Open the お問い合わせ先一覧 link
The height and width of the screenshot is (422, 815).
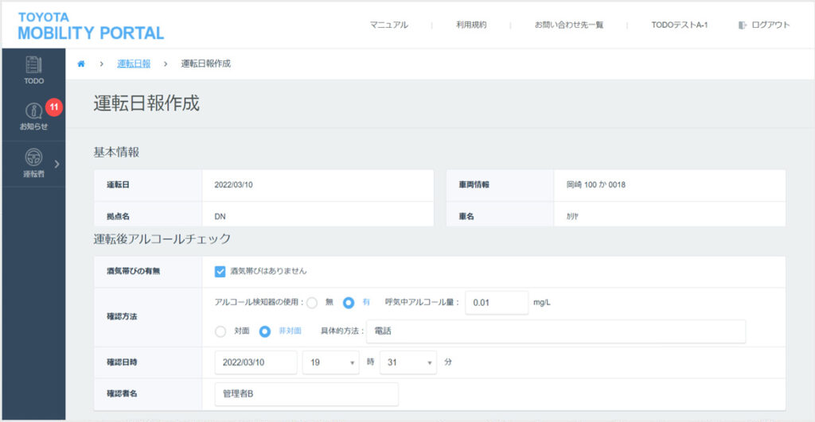[568, 25]
